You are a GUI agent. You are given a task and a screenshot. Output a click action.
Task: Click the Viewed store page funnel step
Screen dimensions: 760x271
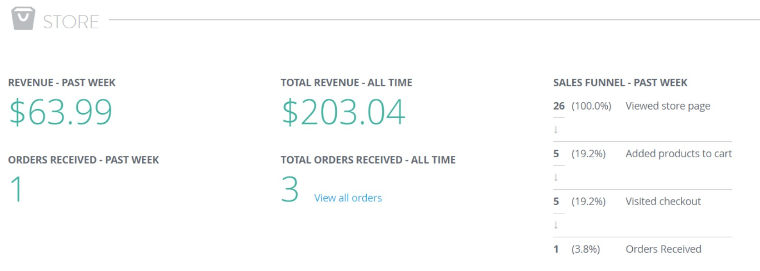click(667, 106)
